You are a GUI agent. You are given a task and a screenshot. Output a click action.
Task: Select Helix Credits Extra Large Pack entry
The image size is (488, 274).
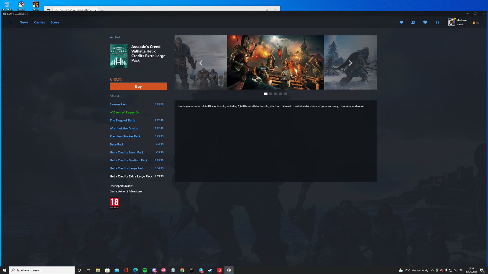131,176
